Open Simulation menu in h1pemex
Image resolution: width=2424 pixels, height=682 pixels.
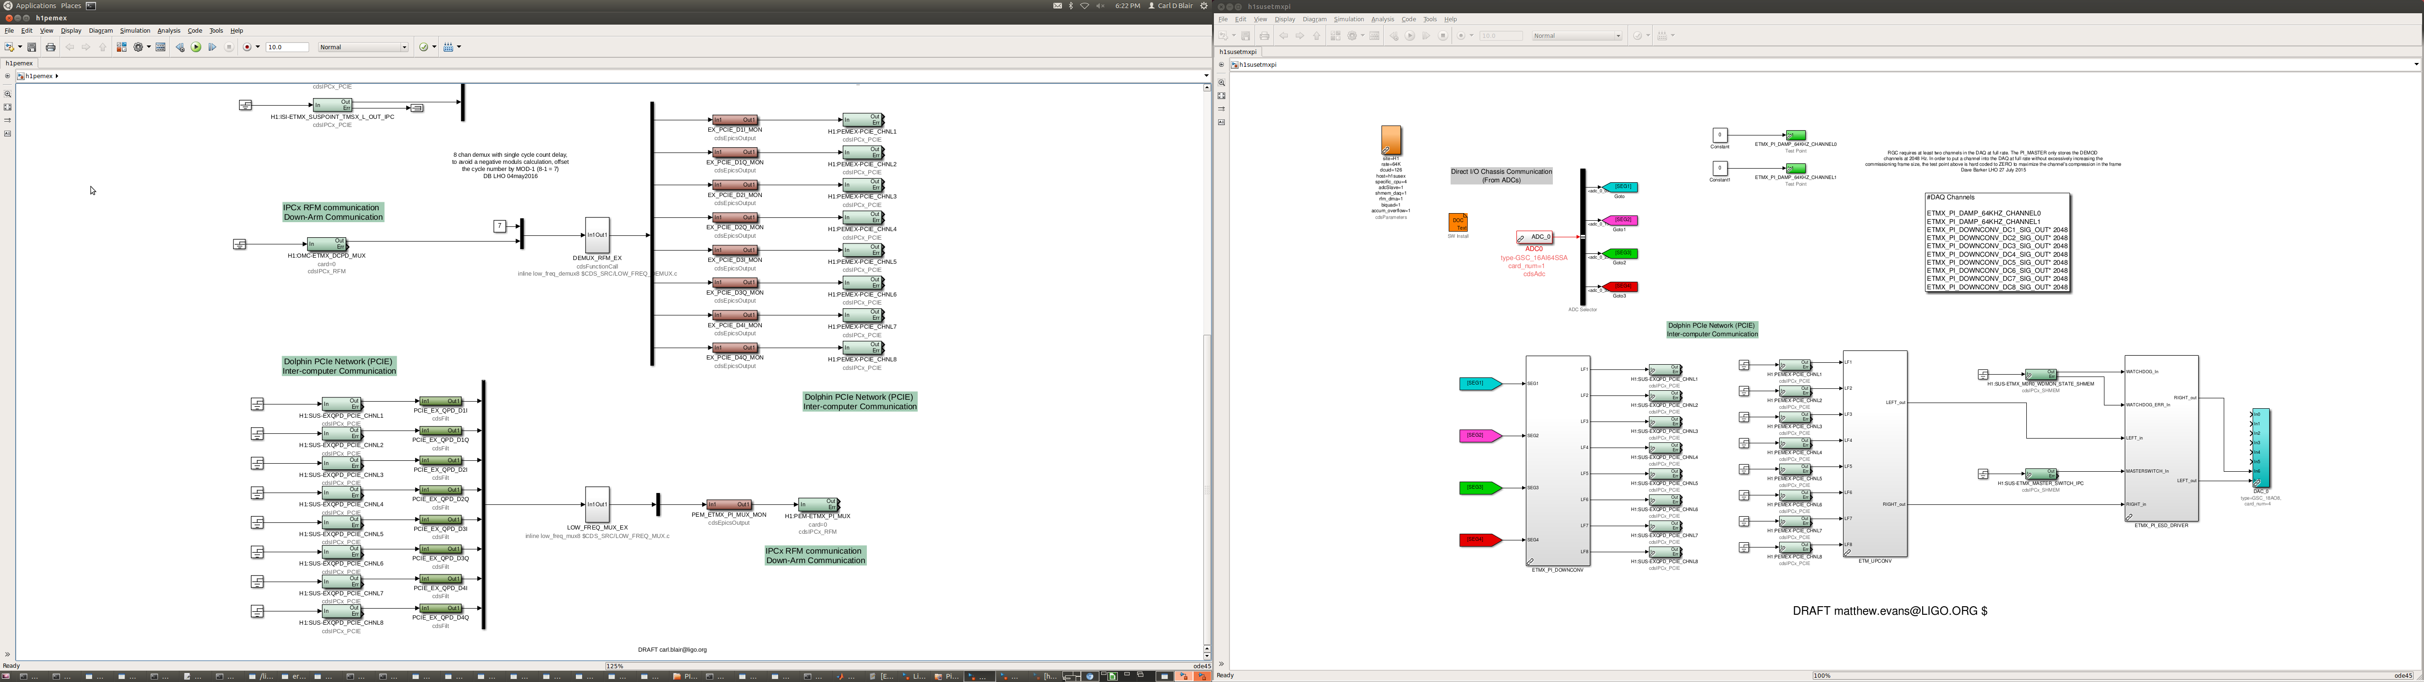click(134, 30)
